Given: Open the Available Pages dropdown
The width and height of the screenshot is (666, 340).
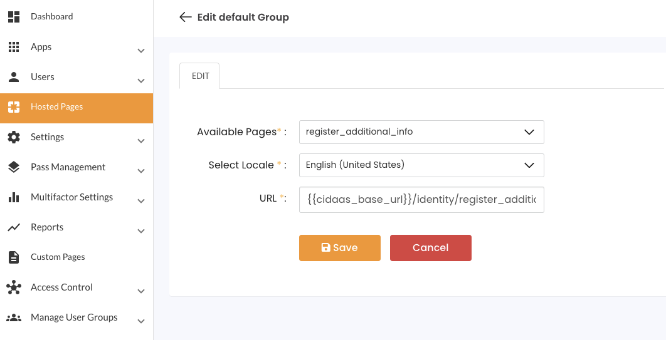Looking at the screenshot, I should click(x=421, y=132).
